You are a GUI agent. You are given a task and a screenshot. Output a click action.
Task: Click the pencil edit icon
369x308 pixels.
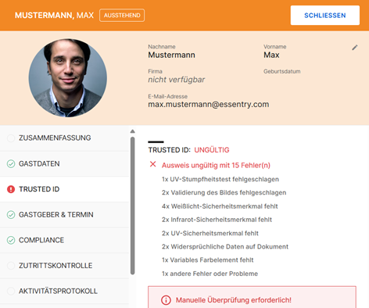(355, 48)
